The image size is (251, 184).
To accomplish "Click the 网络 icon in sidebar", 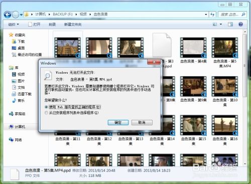I will pos(11,139).
